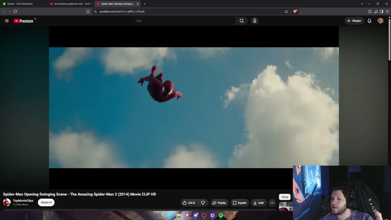This screenshot has height=220, width=391.
Task: Go back in browser history
Action: click(x=4, y=11)
